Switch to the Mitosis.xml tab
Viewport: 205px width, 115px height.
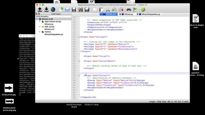[x=111, y=14]
